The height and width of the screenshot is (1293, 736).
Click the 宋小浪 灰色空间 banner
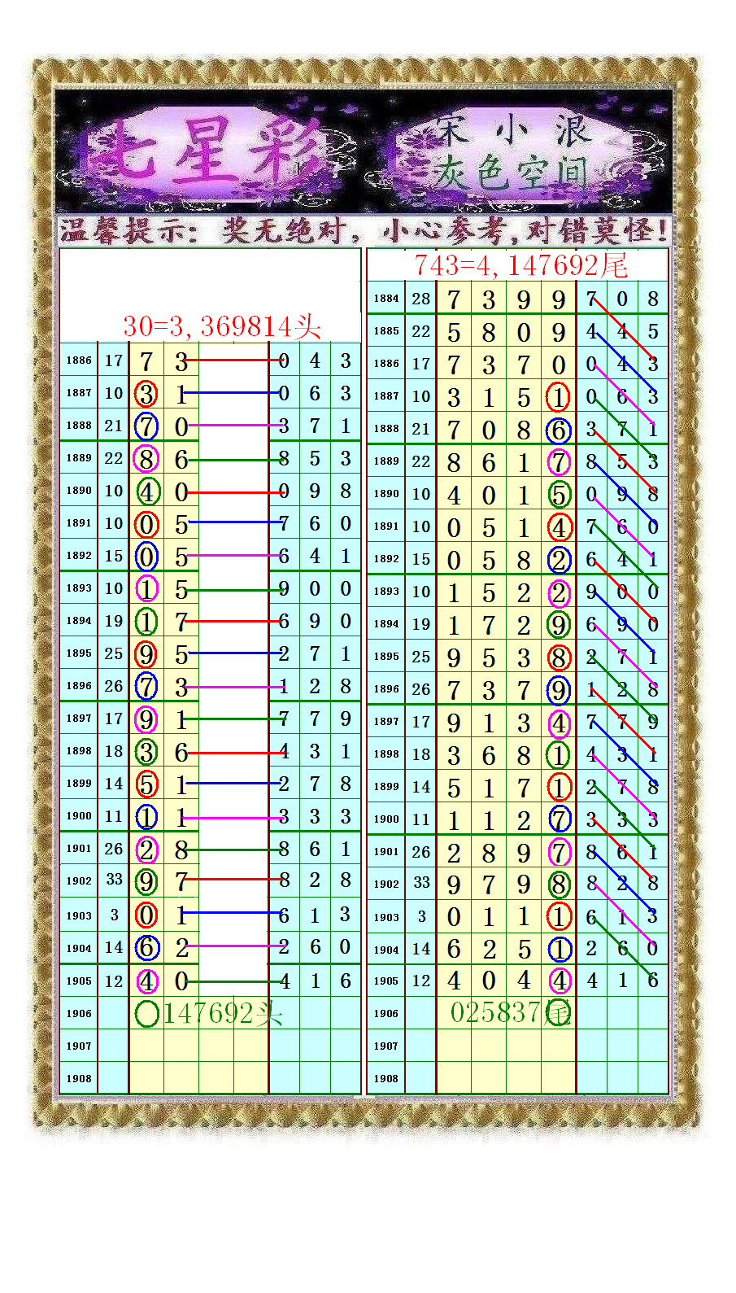[519, 153]
